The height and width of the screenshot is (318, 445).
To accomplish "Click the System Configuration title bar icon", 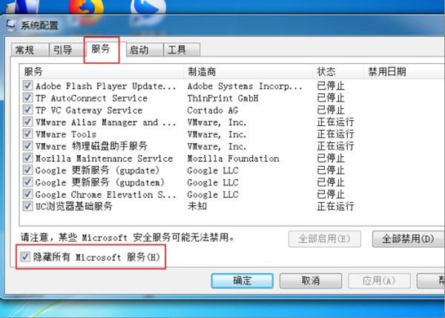I will click(x=11, y=25).
